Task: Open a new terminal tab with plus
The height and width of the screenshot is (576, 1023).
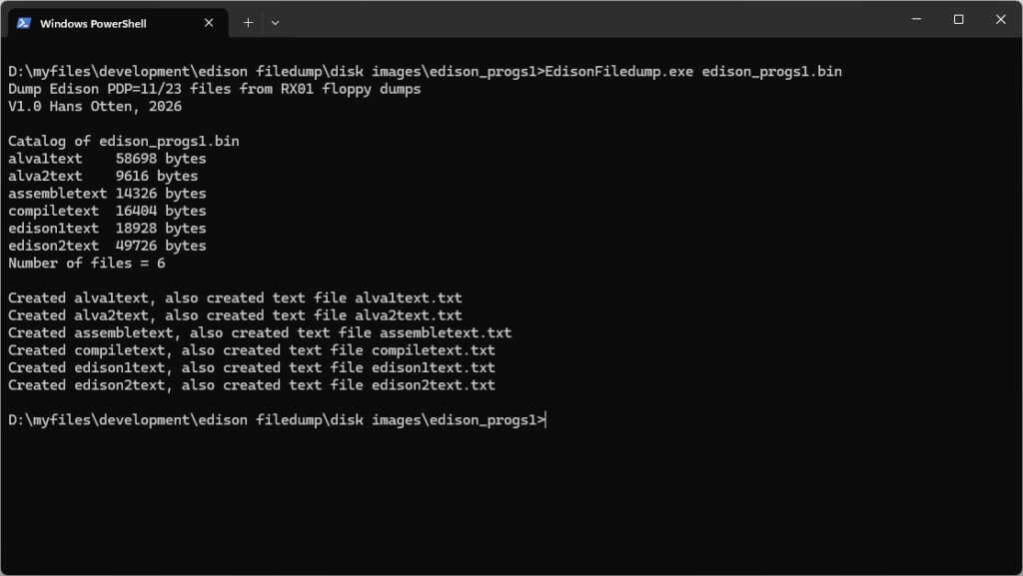Action: click(x=248, y=22)
